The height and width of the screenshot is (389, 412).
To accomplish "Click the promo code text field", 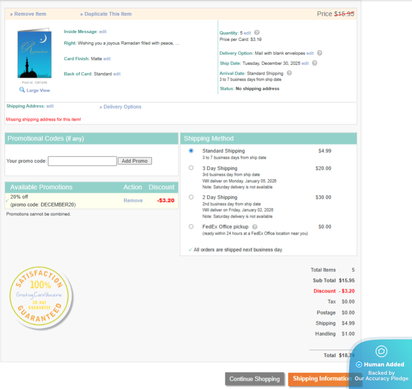I will [82, 161].
